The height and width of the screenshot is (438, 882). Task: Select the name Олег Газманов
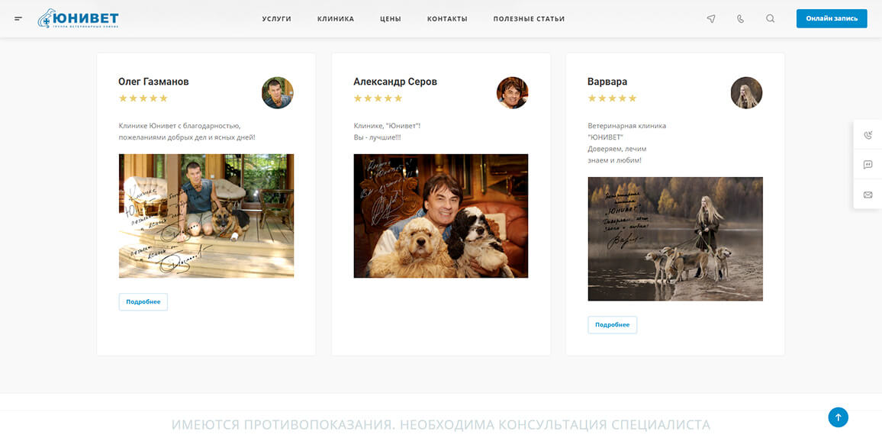tap(153, 82)
